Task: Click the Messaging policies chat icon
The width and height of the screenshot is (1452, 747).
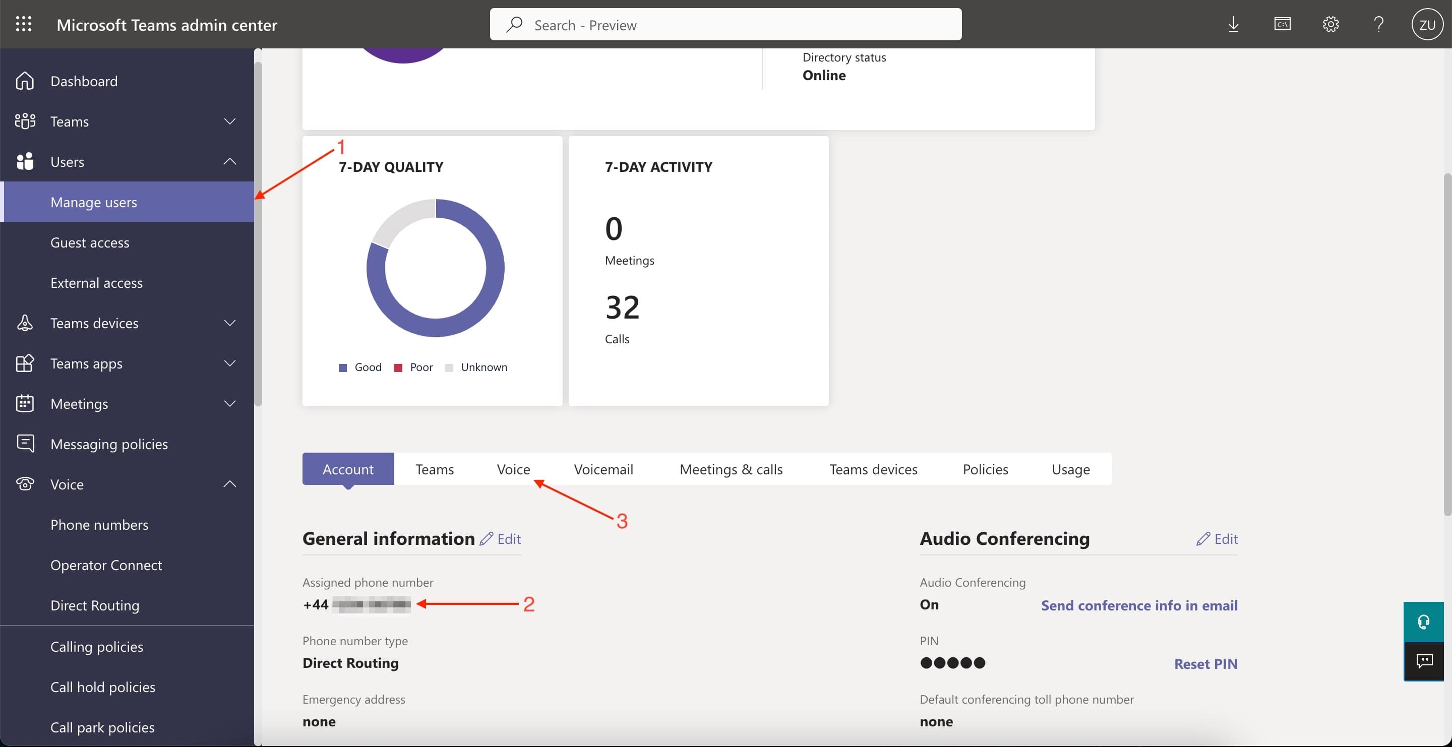Action: [25, 444]
